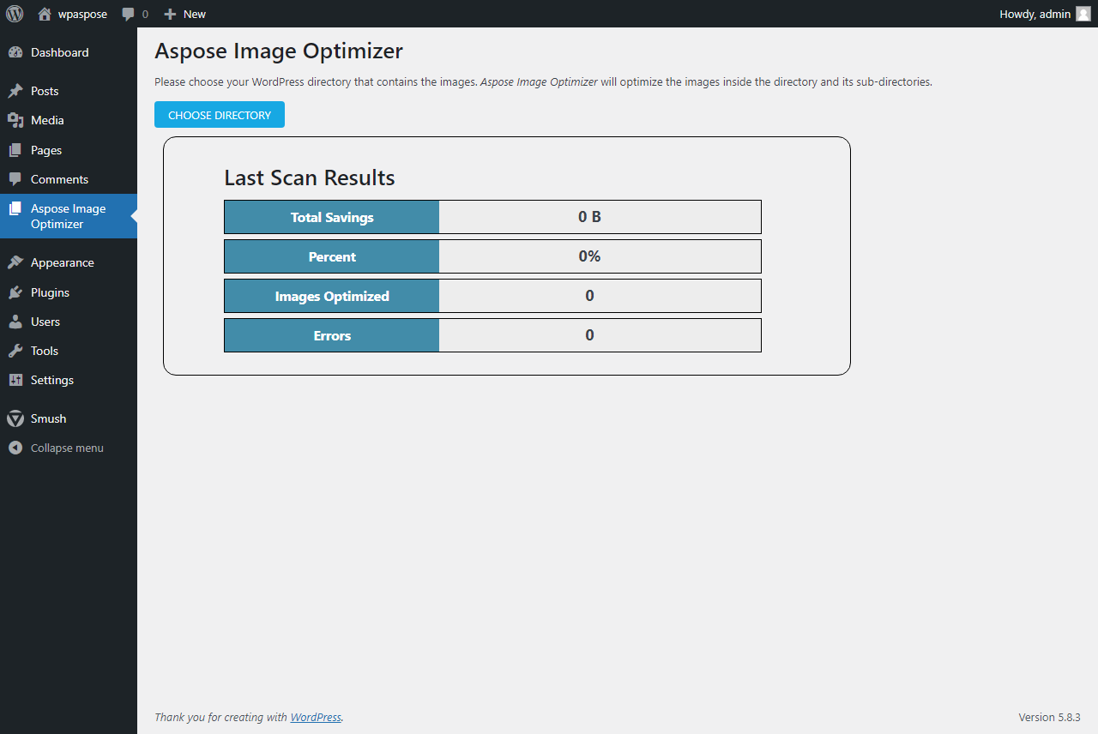The height and width of the screenshot is (734, 1098).
Task: Click the home icon beside wpaspose
Action: click(45, 14)
